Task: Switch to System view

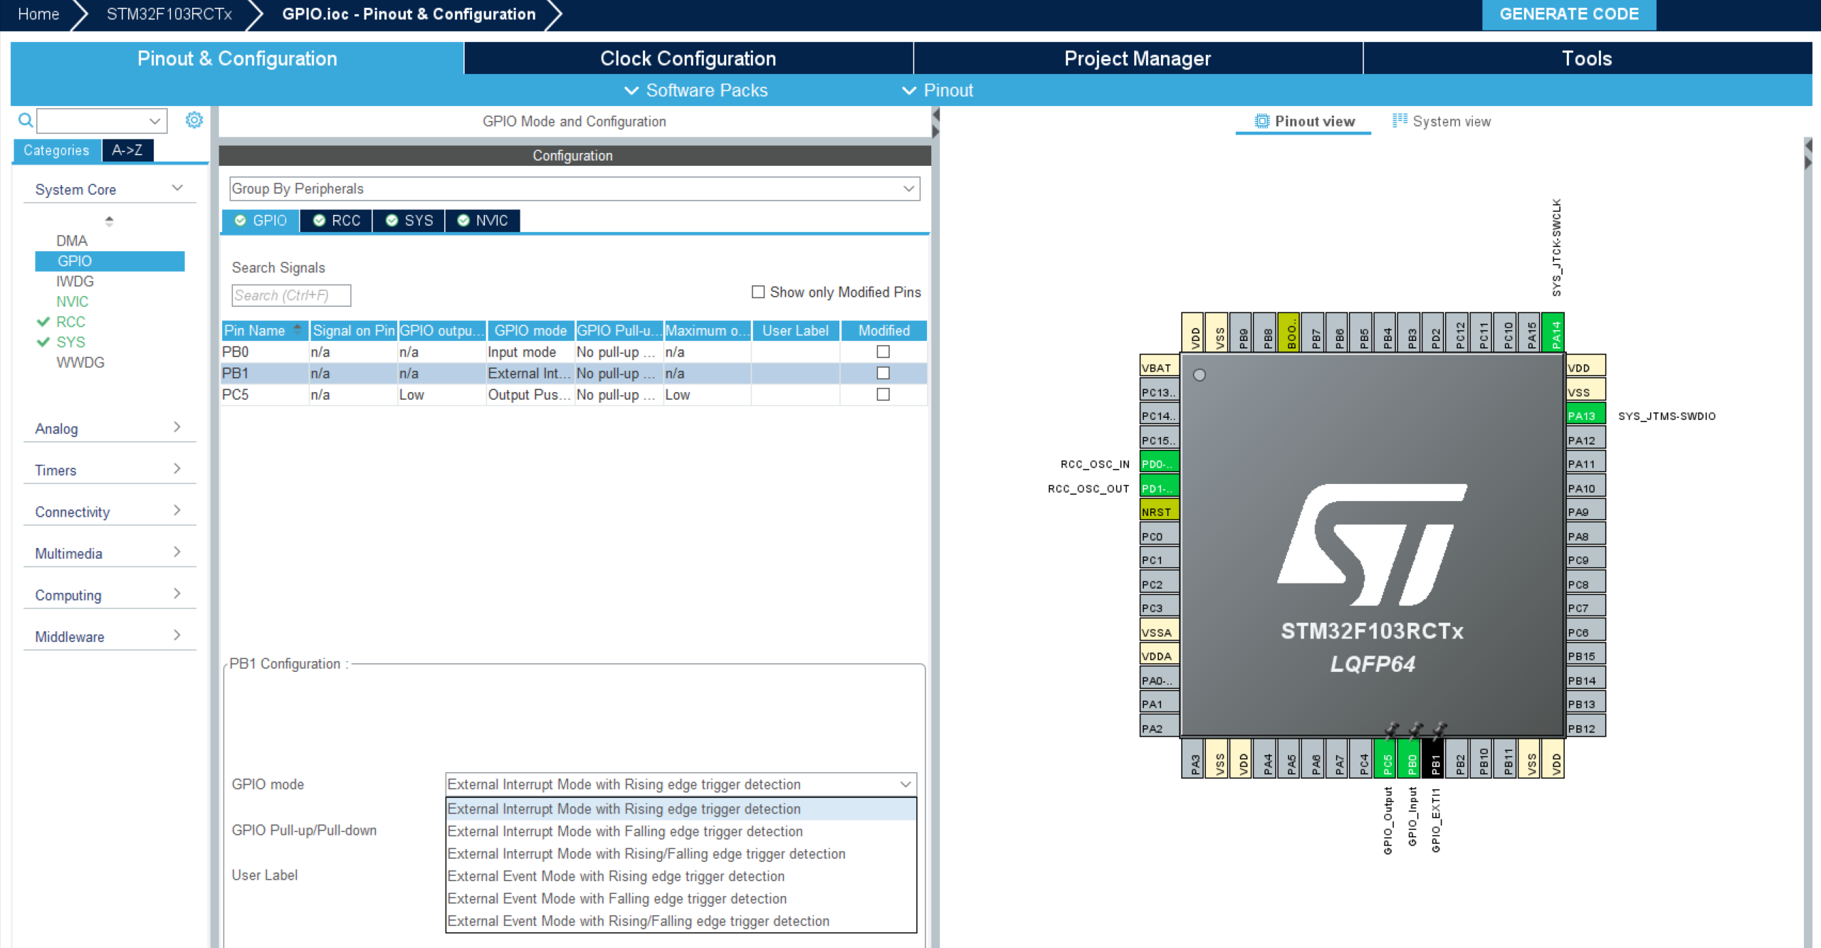Action: (1441, 122)
